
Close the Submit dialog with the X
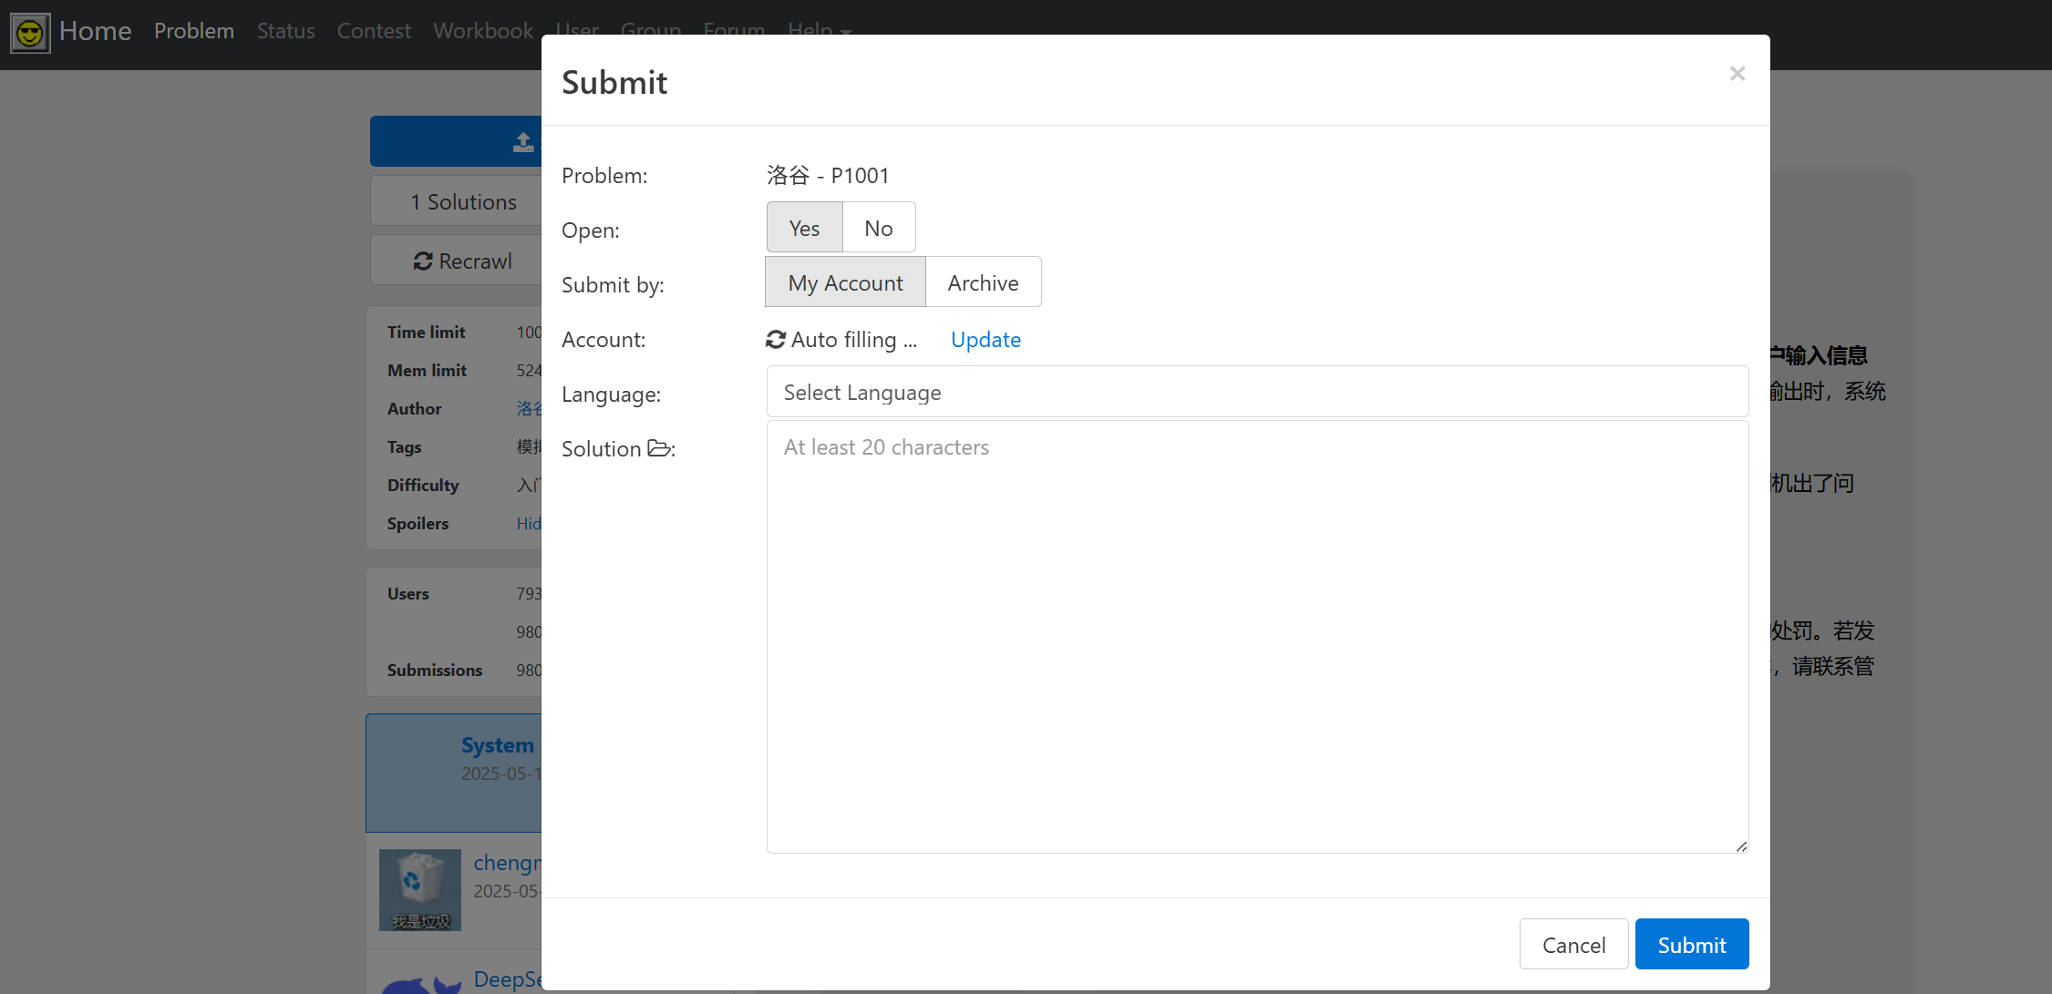[1737, 74]
